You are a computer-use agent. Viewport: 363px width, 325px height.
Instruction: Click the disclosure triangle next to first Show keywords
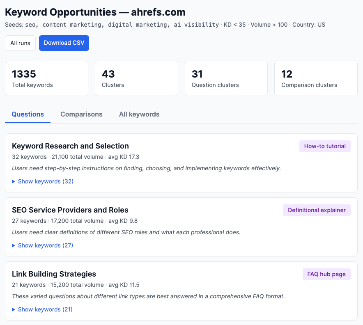point(13,181)
